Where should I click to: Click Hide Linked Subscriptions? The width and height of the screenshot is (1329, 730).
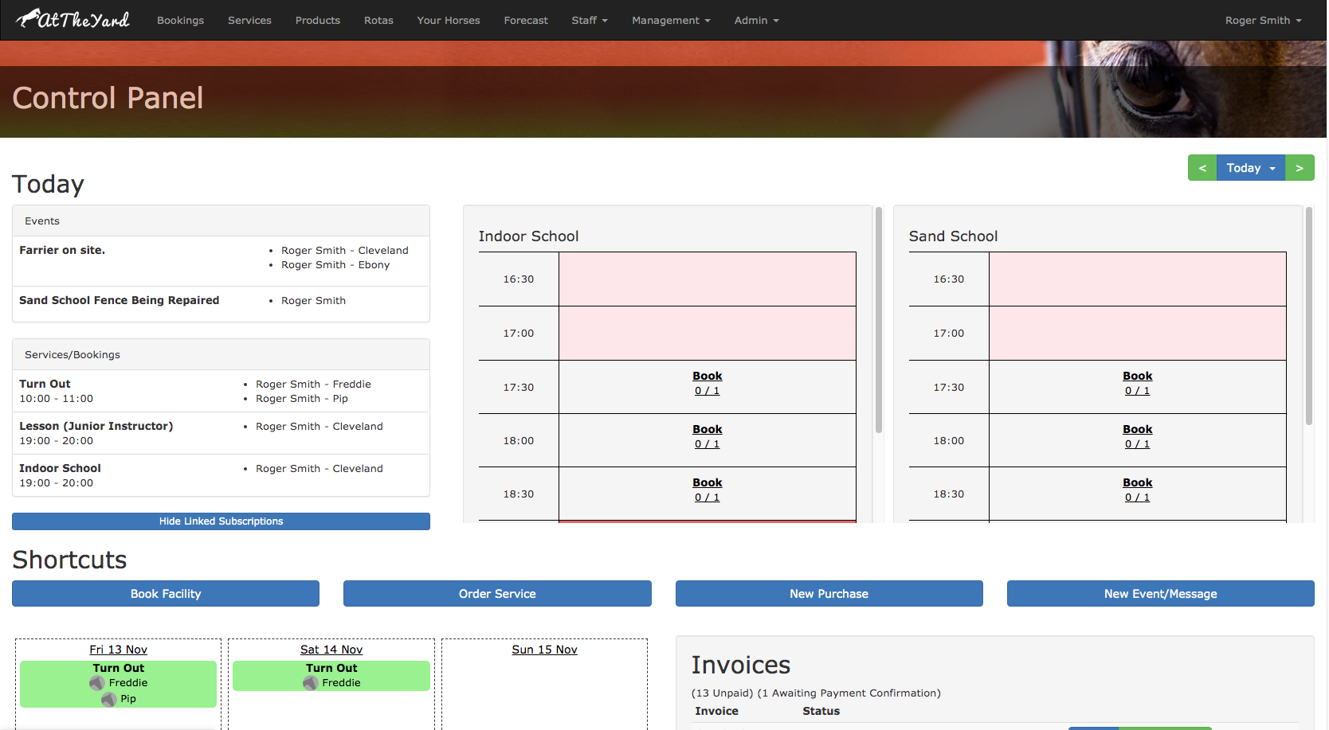click(x=221, y=521)
